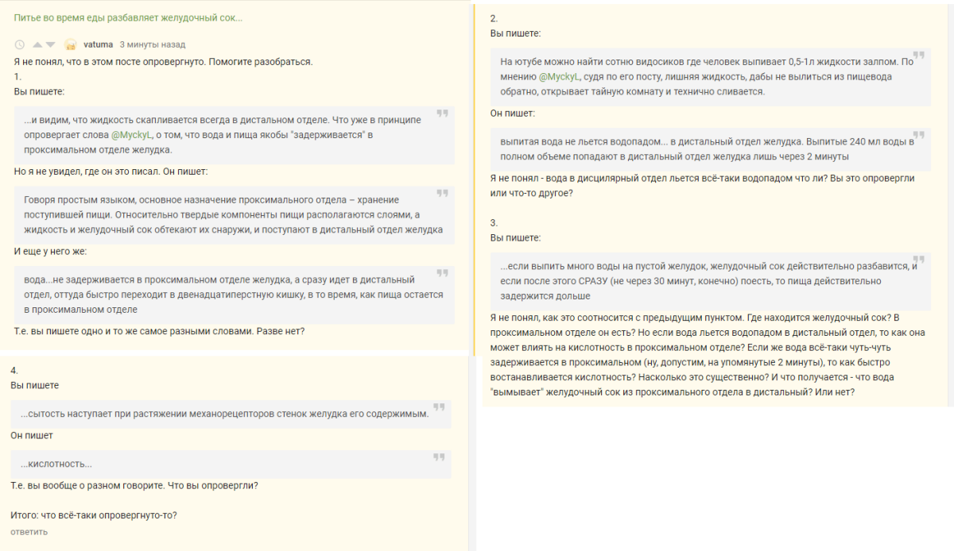Open vatuma's avatar picture
The width and height of the screenshot is (954, 551).
(71, 44)
